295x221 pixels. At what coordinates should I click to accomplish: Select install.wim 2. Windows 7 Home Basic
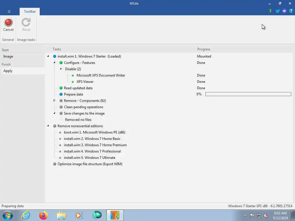click(92, 139)
